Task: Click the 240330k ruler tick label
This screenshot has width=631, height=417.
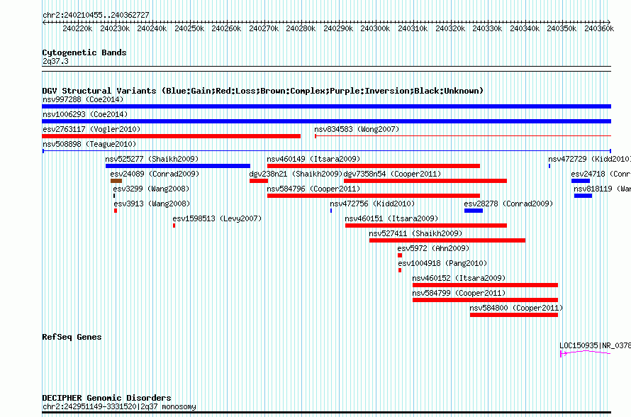Action: pos(487,28)
